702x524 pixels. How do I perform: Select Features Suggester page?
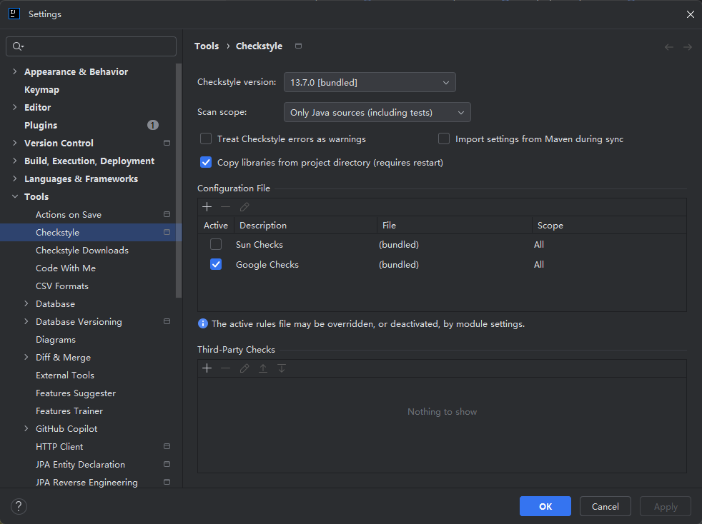pyautogui.click(x=76, y=393)
